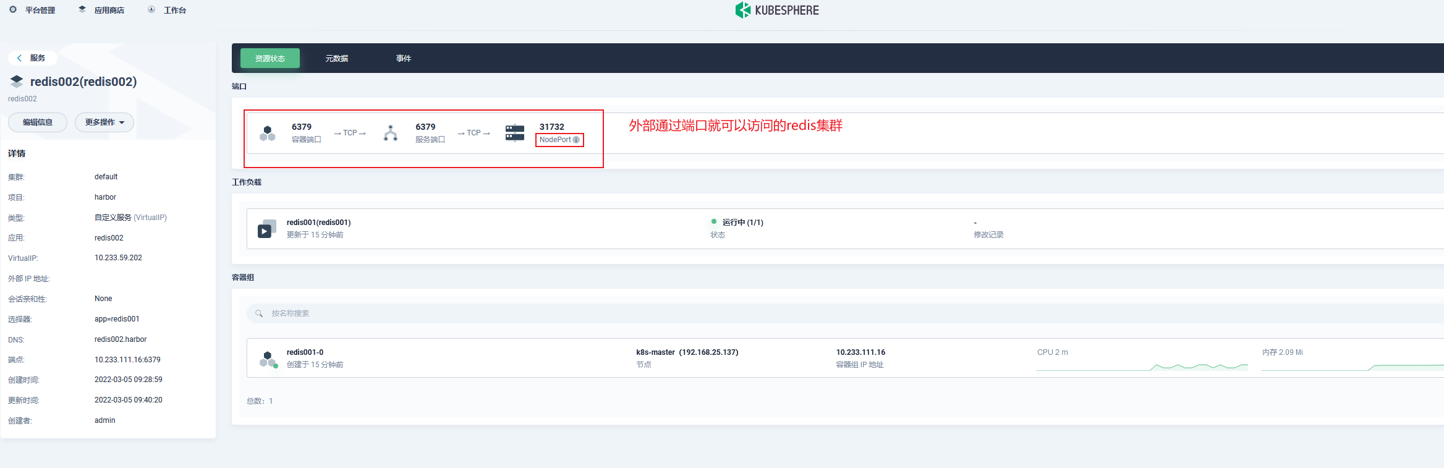The image size is (1444, 468).
Task: Click the container port cube icon
Action: (268, 133)
